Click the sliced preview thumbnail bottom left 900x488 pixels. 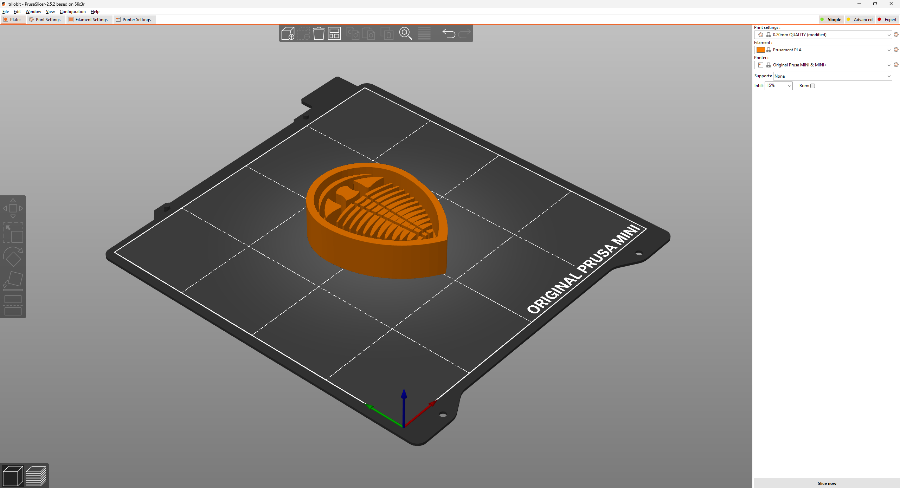point(37,475)
